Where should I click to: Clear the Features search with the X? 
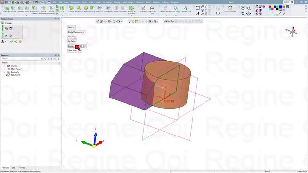[42, 59]
